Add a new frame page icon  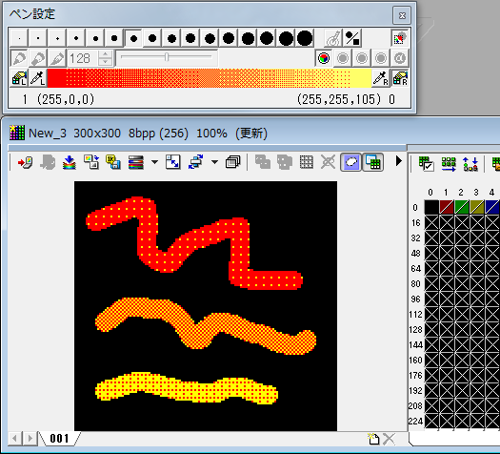373,439
